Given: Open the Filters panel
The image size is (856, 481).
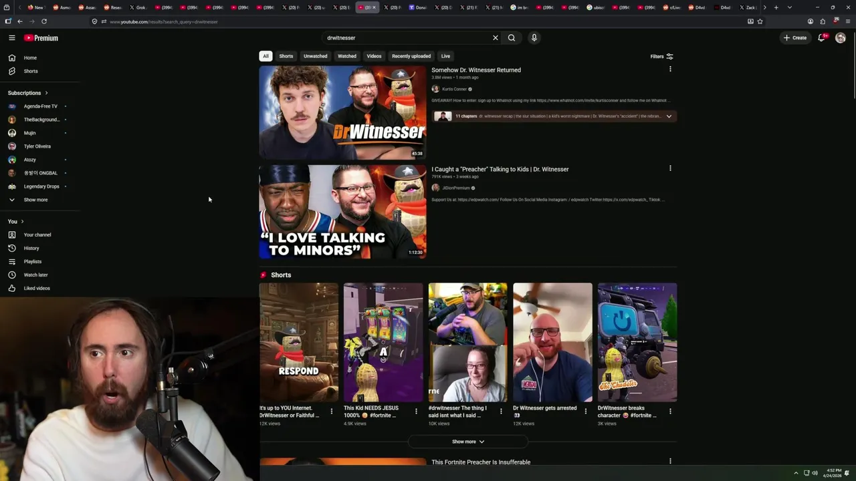Looking at the screenshot, I should click(x=662, y=57).
